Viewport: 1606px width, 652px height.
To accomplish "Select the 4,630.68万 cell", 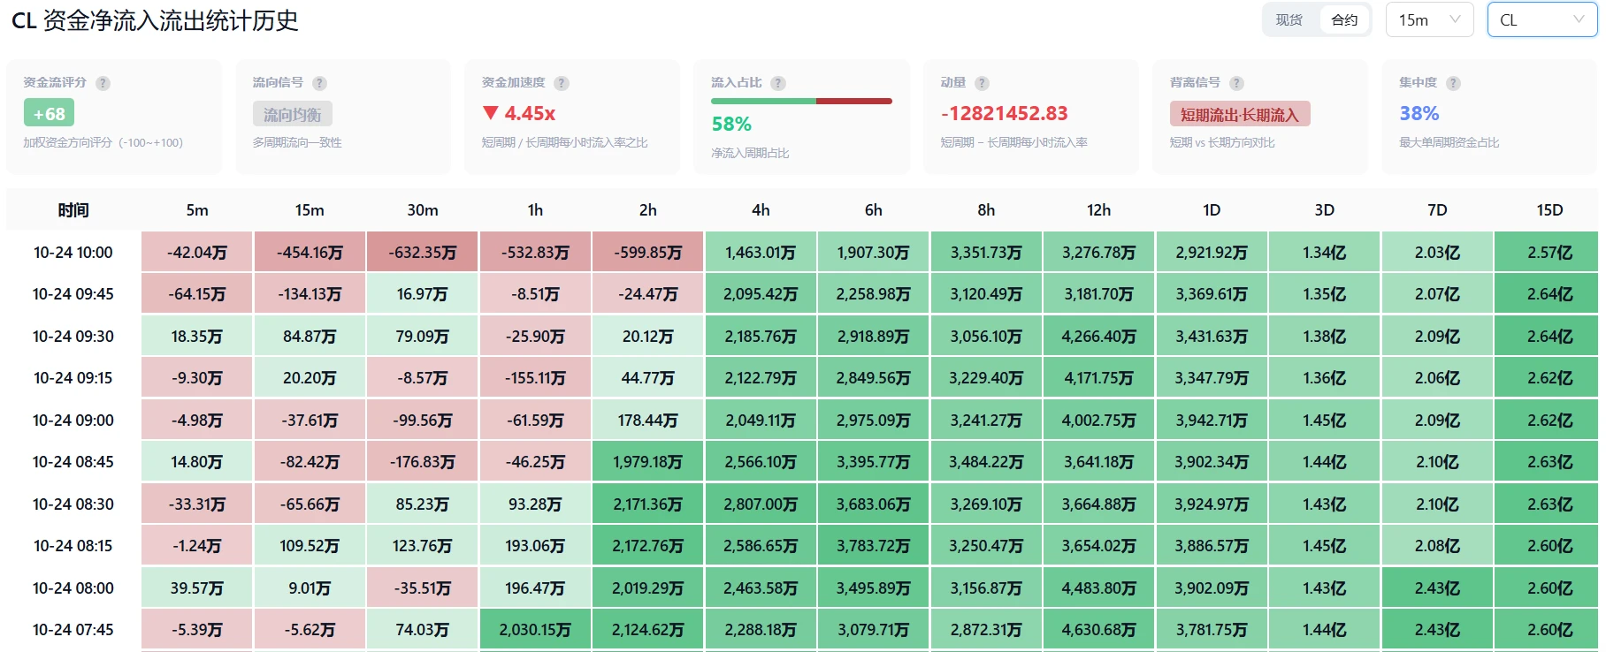I will coord(1098,630).
